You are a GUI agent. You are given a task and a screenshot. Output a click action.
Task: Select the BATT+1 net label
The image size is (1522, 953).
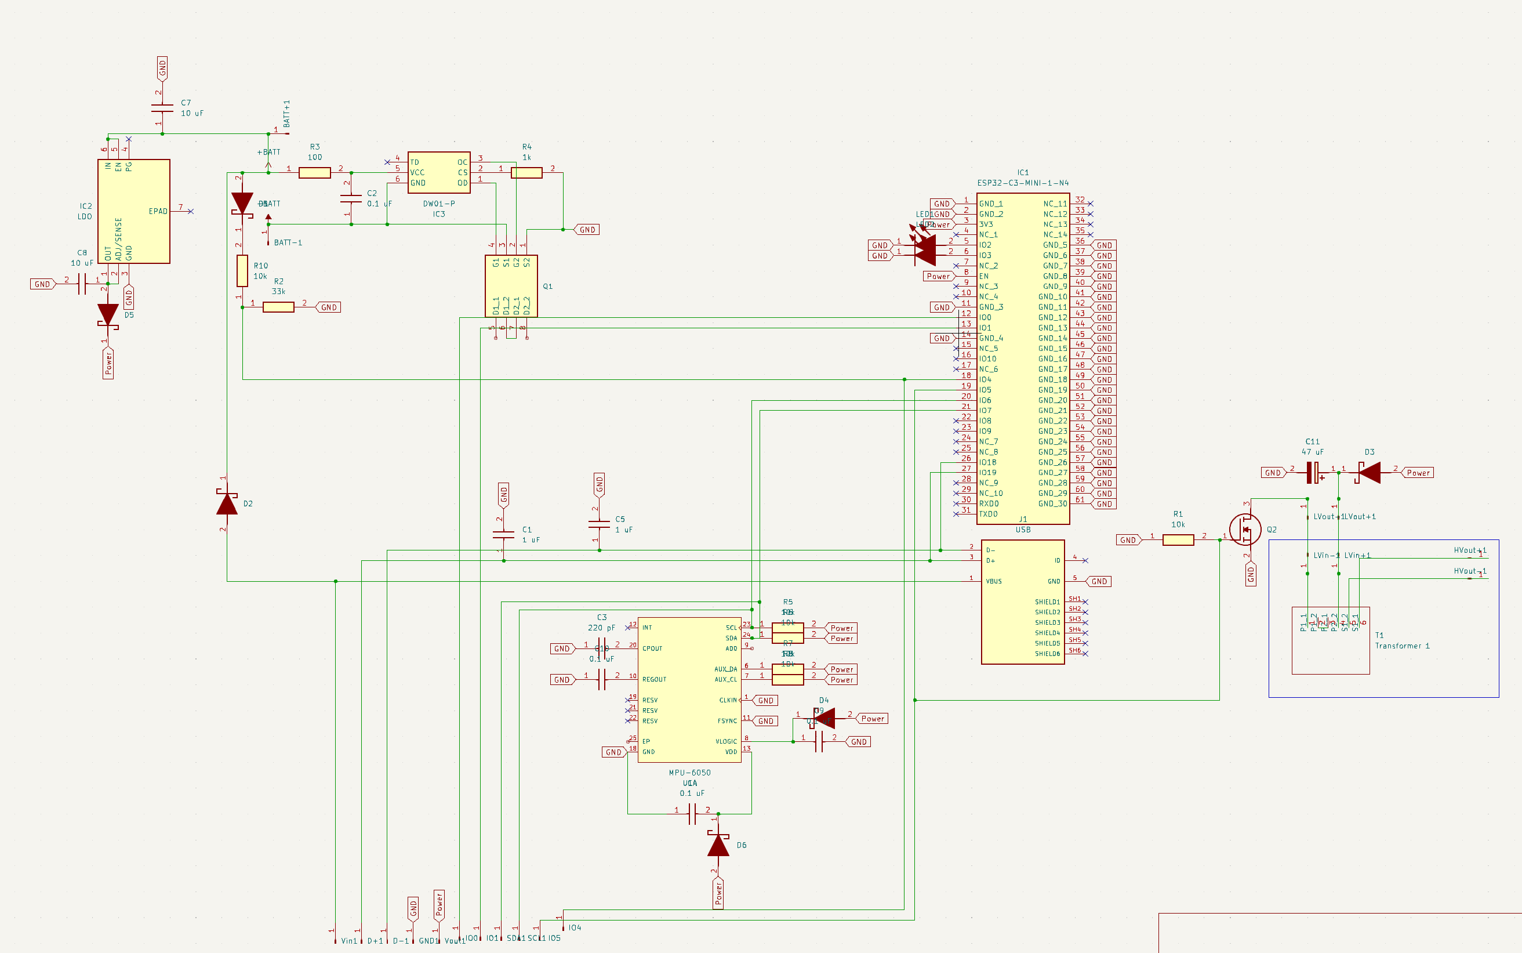(286, 115)
